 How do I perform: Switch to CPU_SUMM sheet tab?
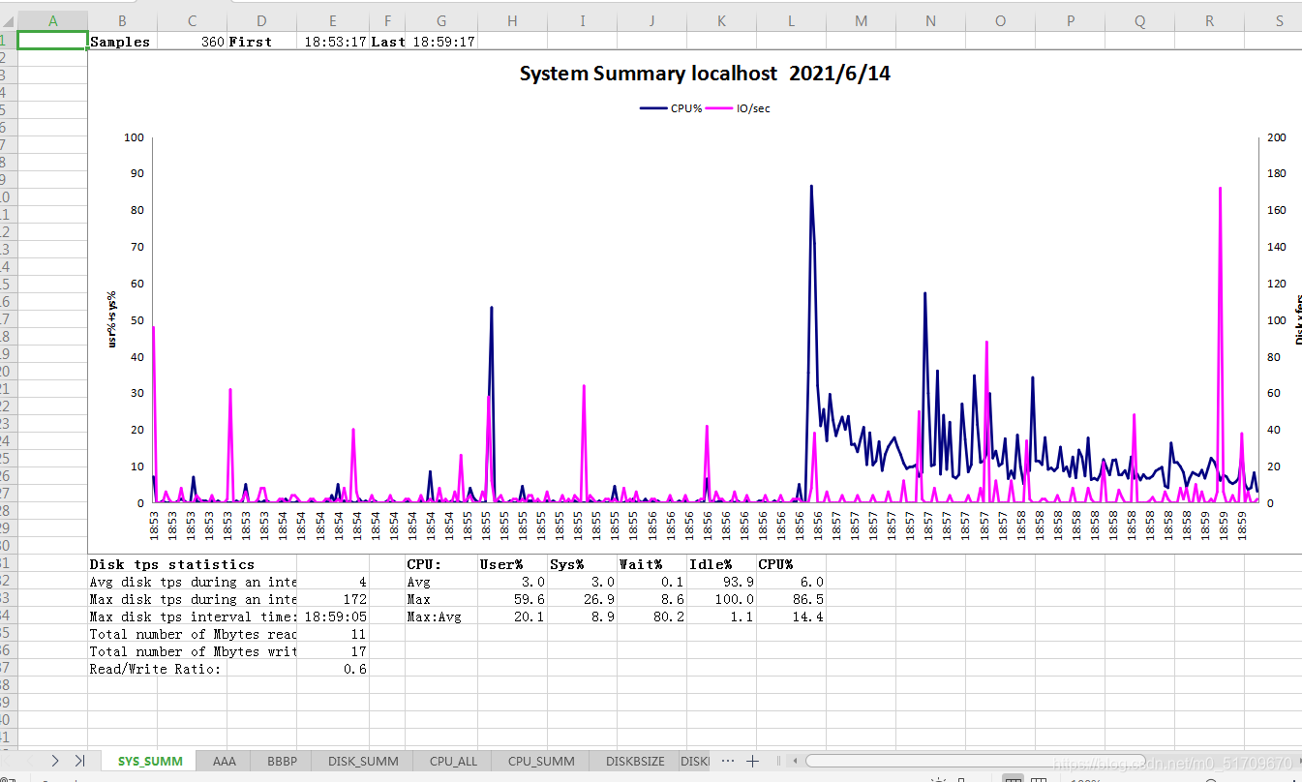click(541, 762)
